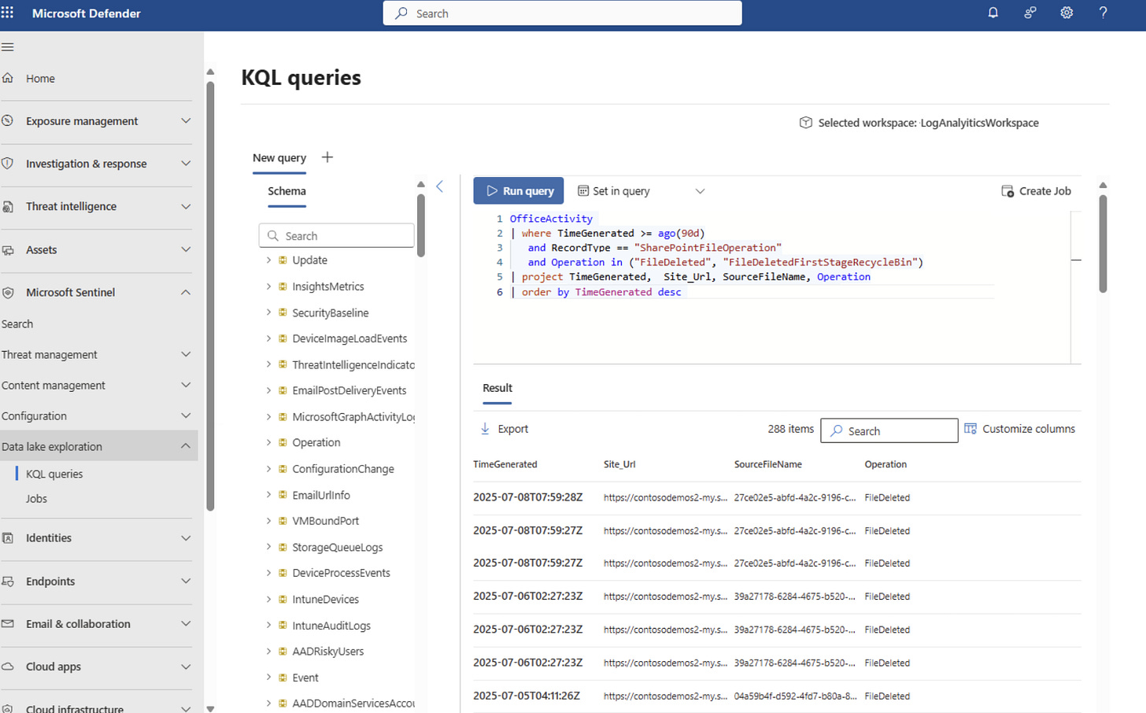Add a new query tab with the plus icon
Screen dimensions: 1146x713
[327, 157]
